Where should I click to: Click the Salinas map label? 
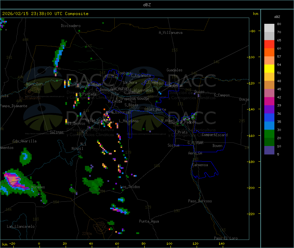tap(57, 132)
